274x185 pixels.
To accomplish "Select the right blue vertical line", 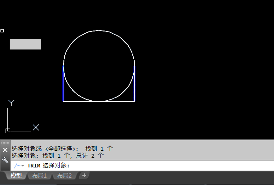I will click(134, 83).
